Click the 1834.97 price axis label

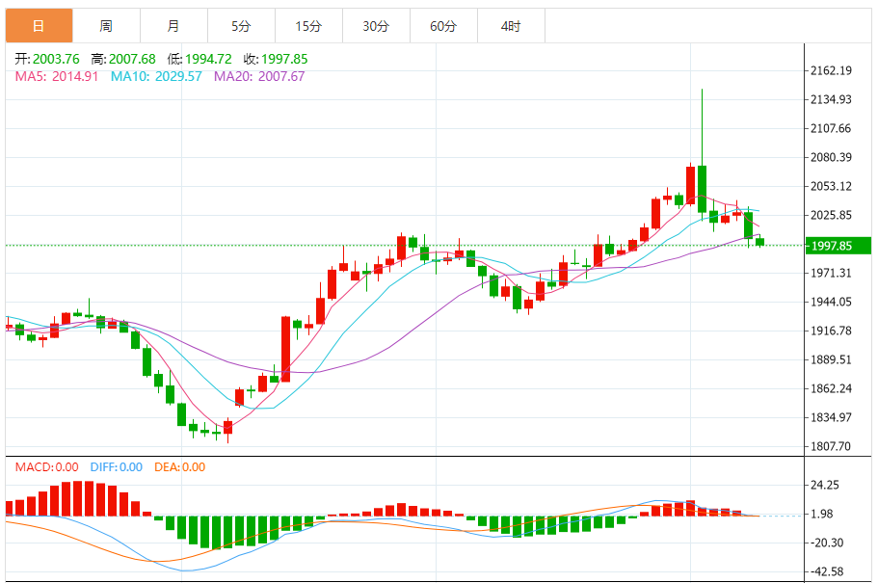pos(831,418)
